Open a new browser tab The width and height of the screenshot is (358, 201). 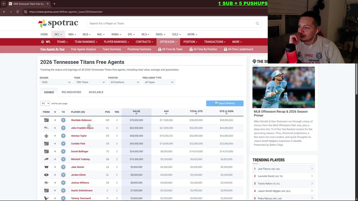click(x=54, y=4)
